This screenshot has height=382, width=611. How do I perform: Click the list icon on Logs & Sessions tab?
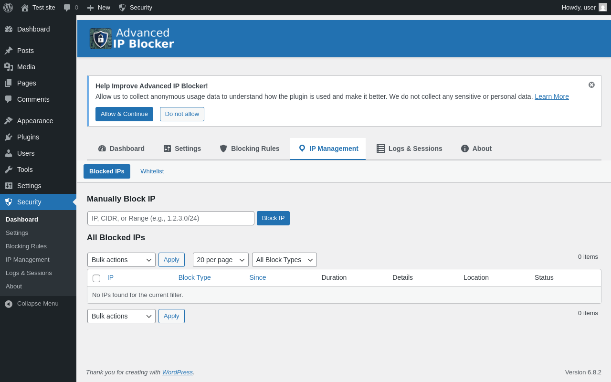[x=381, y=149]
